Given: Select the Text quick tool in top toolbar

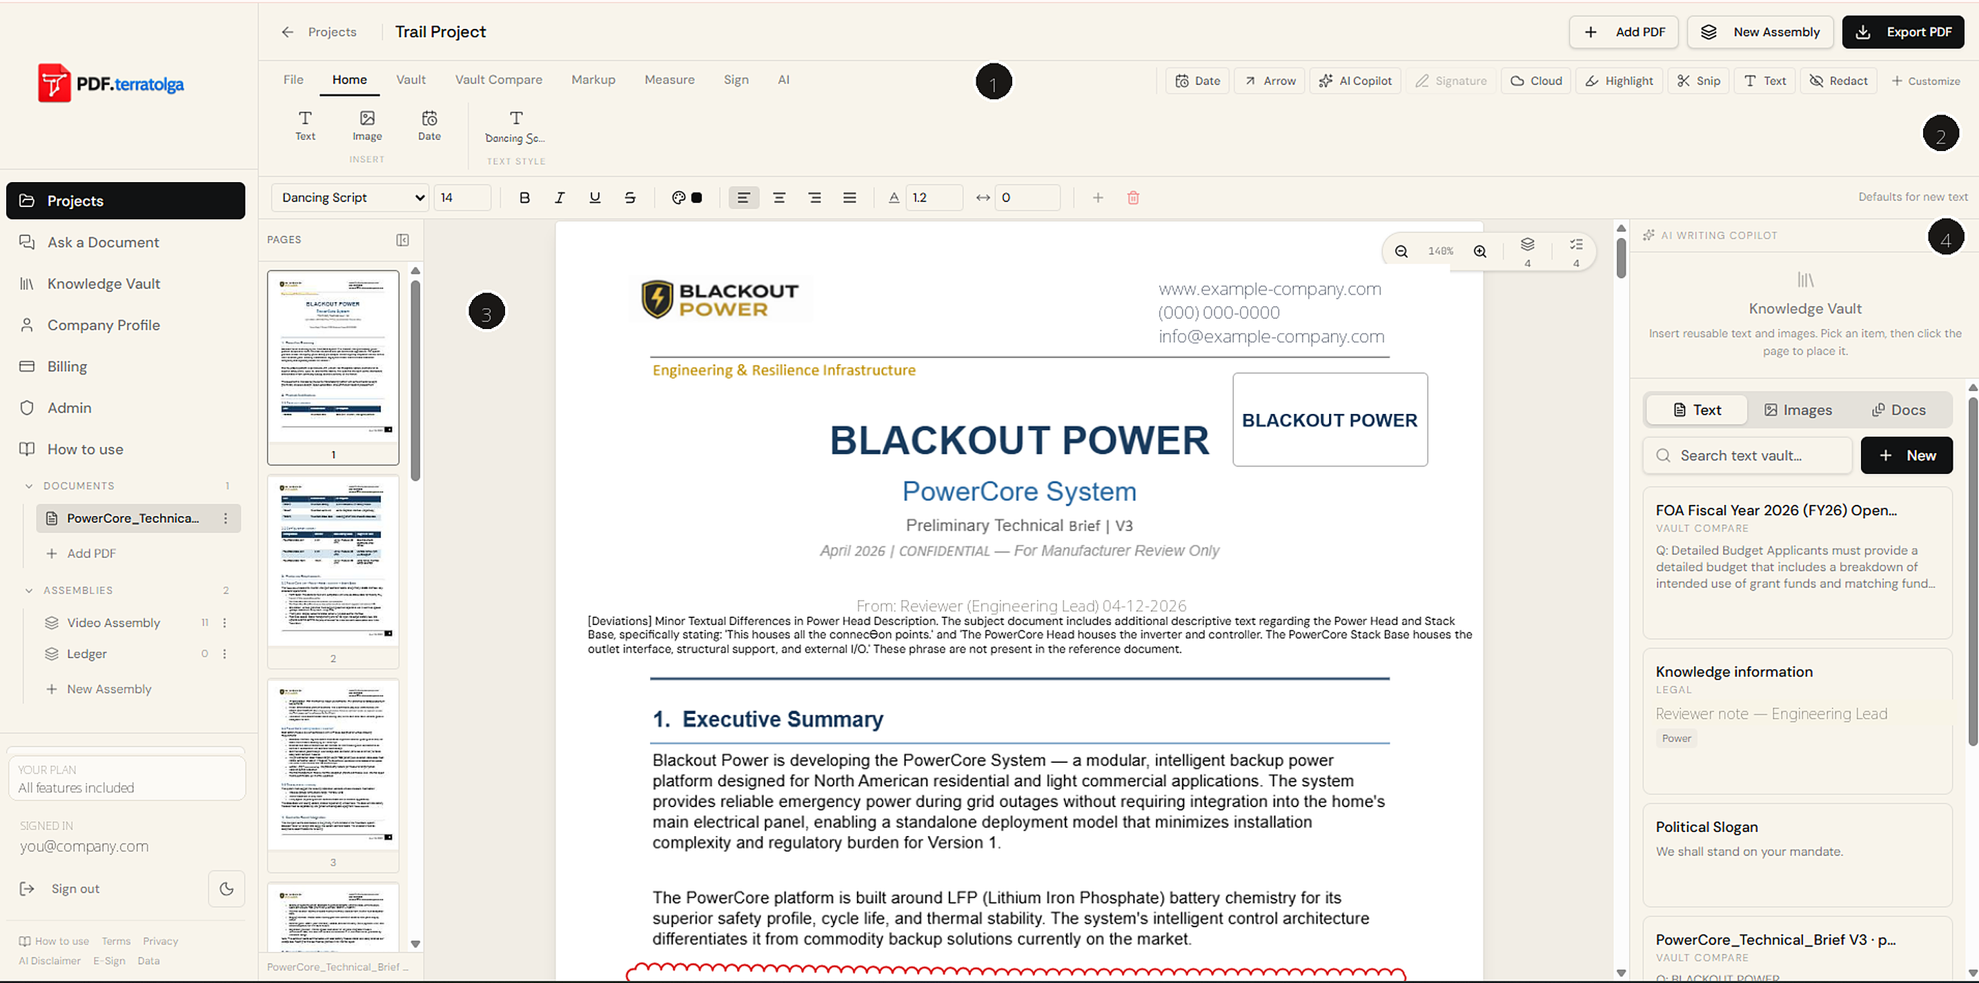Looking at the screenshot, I should (1764, 81).
